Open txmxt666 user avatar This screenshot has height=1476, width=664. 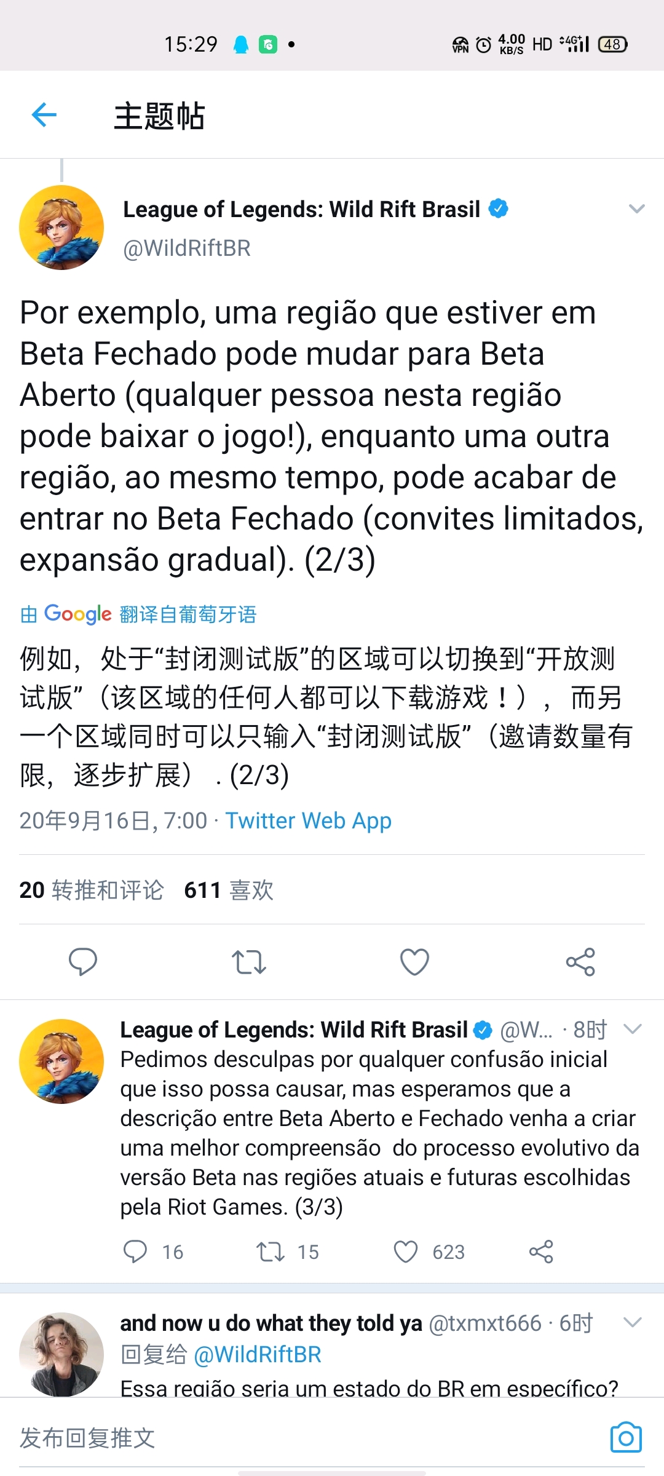pyautogui.click(x=61, y=1354)
